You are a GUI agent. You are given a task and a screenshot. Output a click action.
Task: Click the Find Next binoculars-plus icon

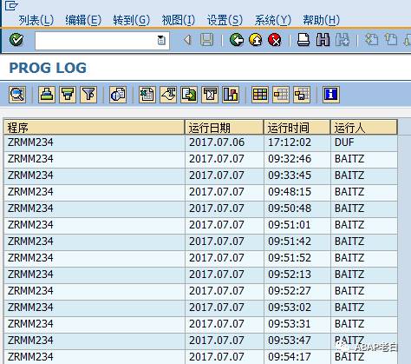pyautogui.click(x=342, y=40)
